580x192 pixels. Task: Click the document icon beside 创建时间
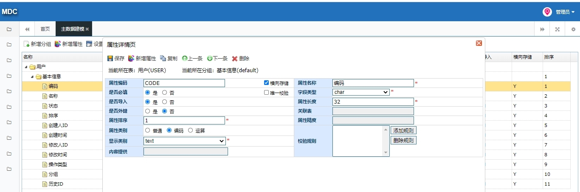[x=45, y=135]
